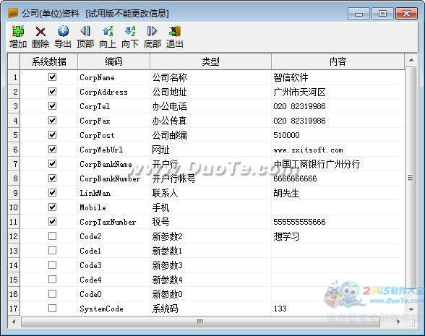Click the horizontal scrollbar thumb
Screen dimensions: 425x336
(201, 322)
